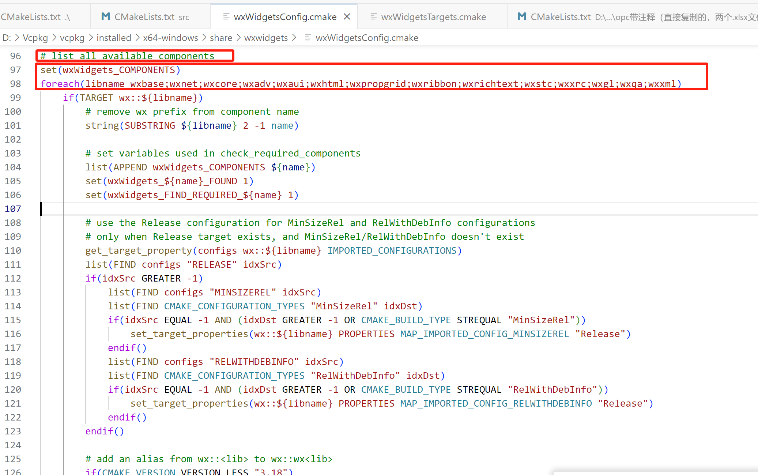Open the lowercase vcpkg breadcrumb folder
This screenshot has height=475, width=758.
pyautogui.click(x=72, y=38)
